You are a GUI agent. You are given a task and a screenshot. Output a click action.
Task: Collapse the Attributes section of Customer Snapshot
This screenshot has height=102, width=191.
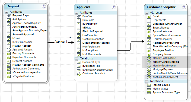coord(147,13)
